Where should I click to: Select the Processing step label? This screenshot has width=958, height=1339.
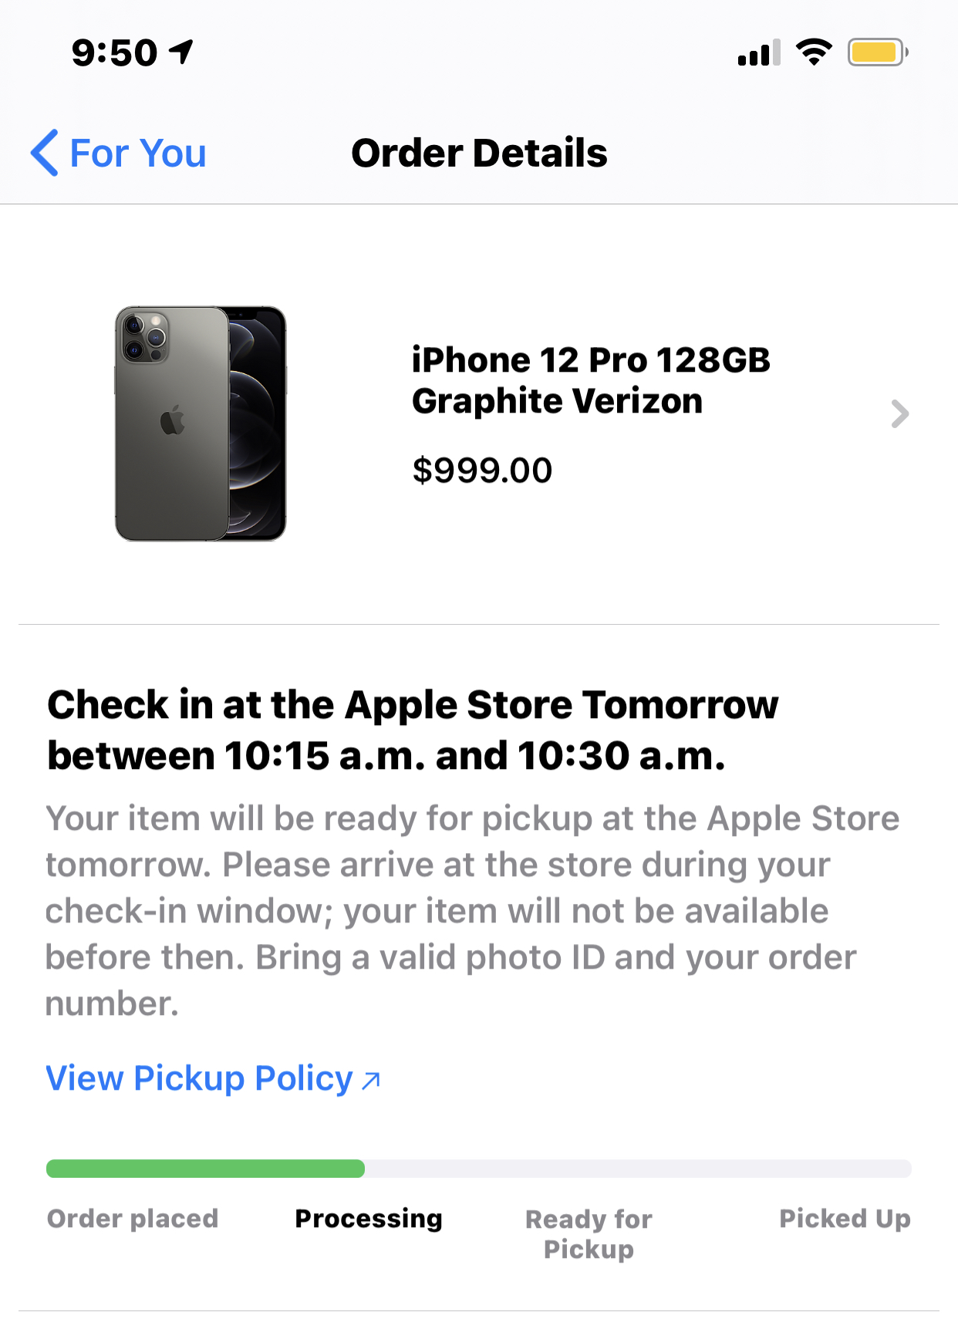tap(369, 1219)
